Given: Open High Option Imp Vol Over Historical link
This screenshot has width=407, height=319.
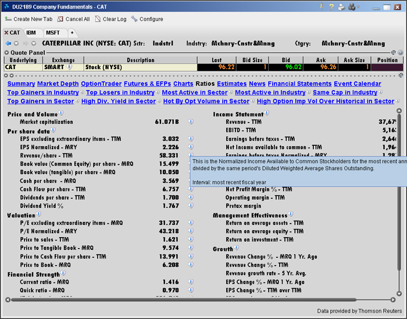Looking at the screenshot, I should coord(326,101).
